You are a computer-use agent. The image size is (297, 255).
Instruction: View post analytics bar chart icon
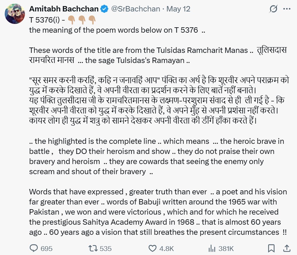coord(212,248)
